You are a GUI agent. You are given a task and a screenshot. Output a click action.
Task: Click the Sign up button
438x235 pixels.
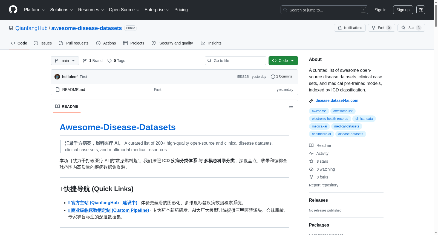[403, 10]
